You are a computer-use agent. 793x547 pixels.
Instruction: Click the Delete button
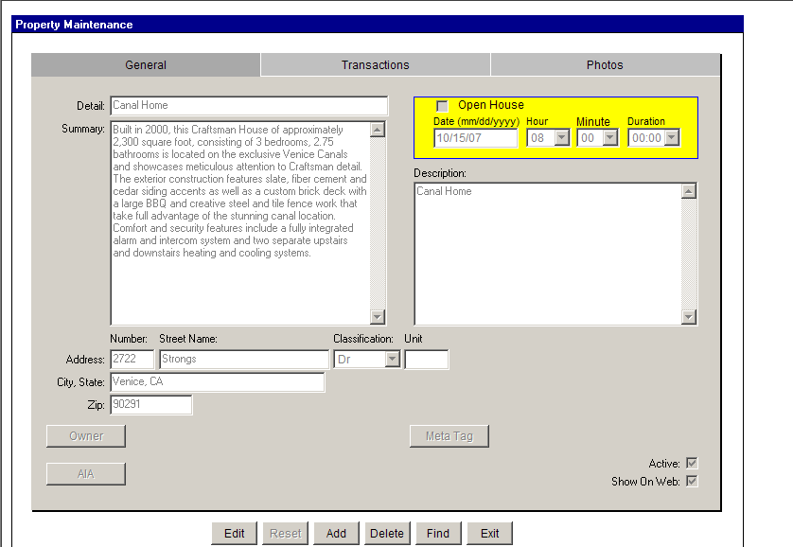tap(387, 533)
